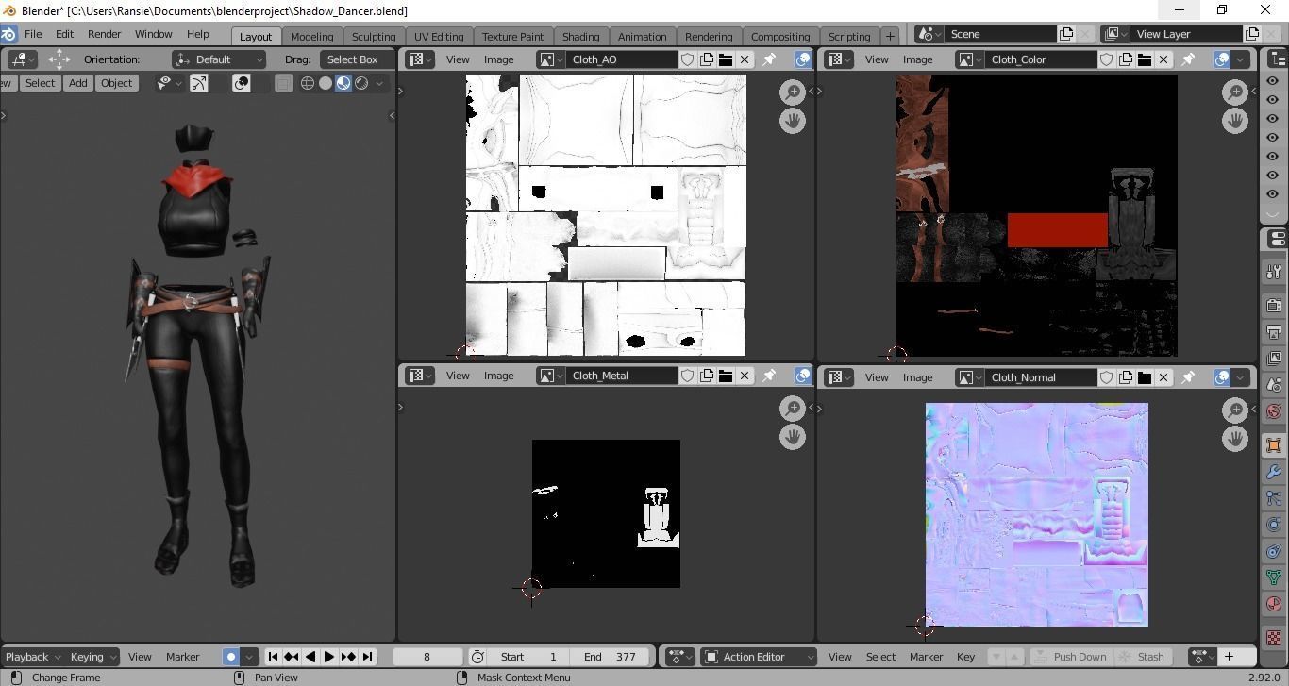Open image folder icon for Cloth_AO
This screenshot has width=1289, height=686.
click(x=725, y=59)
